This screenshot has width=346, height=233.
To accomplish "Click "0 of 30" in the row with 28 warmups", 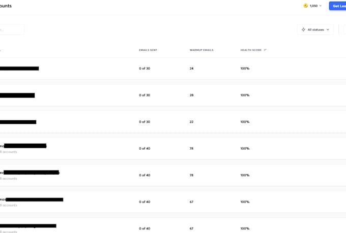I will (145, 95).
